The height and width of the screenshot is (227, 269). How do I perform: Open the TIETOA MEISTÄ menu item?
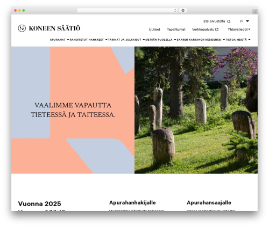(236, 40)
